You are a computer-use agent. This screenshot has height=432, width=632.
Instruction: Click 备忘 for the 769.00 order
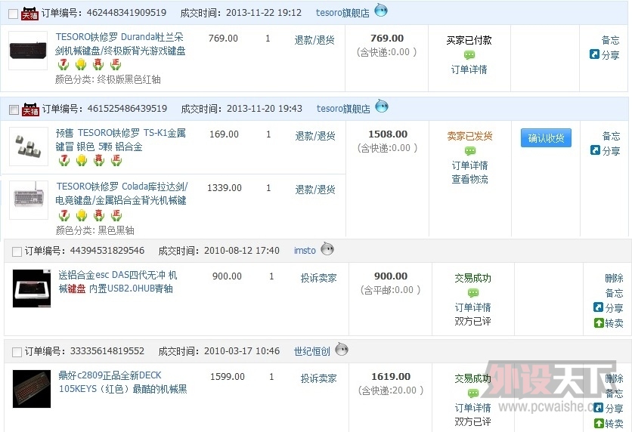pyautogui.click(x=610, y=40)
